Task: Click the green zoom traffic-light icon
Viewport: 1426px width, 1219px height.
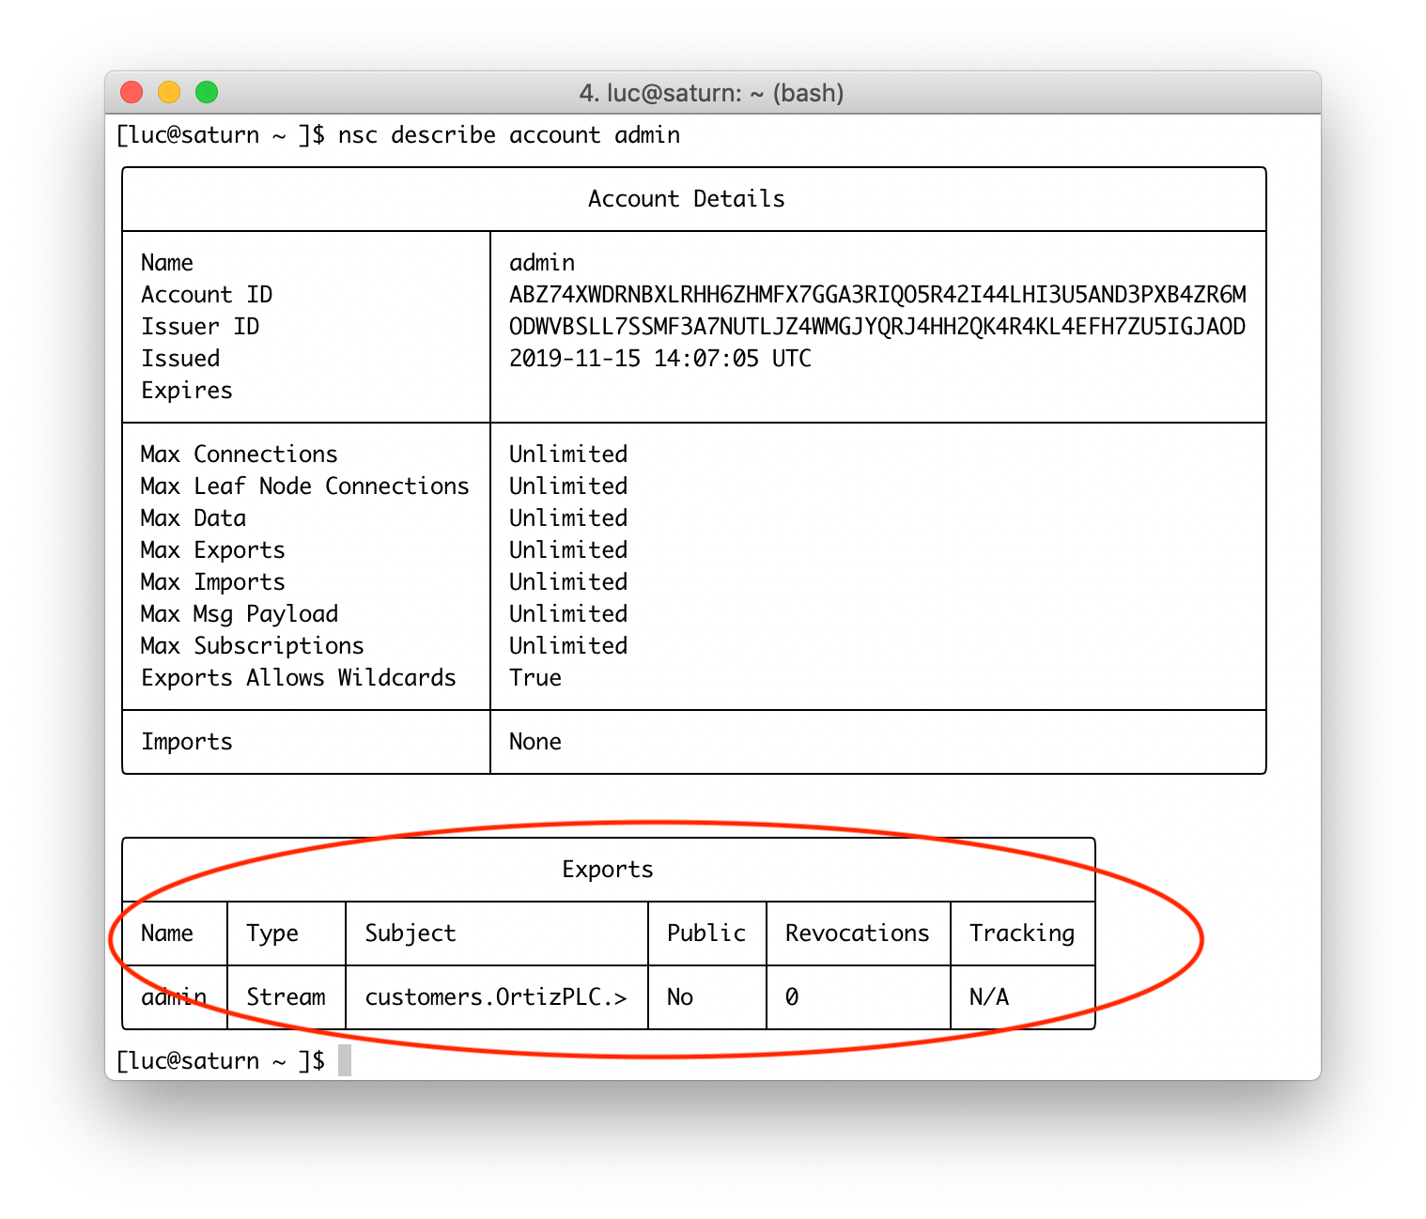Action: [207, 92]
